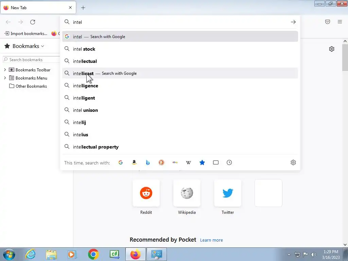
Task: Close the New Tab tab
Action: (x=70, y=7)
